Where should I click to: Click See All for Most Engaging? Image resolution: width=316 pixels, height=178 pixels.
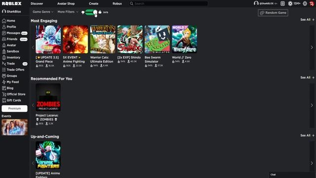[x=307, y=20]
